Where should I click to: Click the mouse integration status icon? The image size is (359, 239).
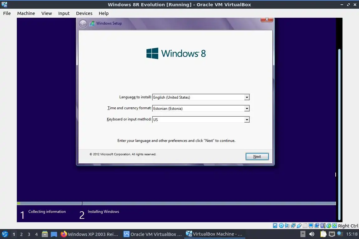click(x=329, y=226)
